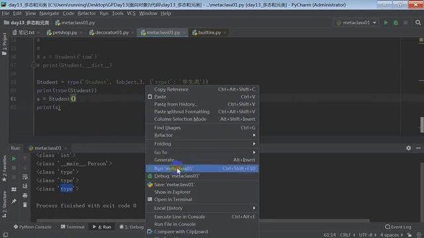Save 'metaclass01' configuration
This screenshot has width=424, height=238.
[x=202, y=184]
